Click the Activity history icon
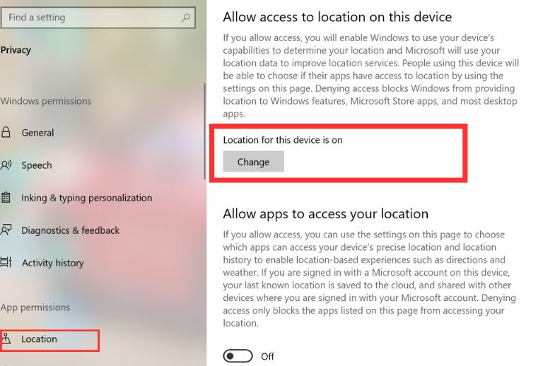Viewport: 555px width, 366px height. pos(6,262)
